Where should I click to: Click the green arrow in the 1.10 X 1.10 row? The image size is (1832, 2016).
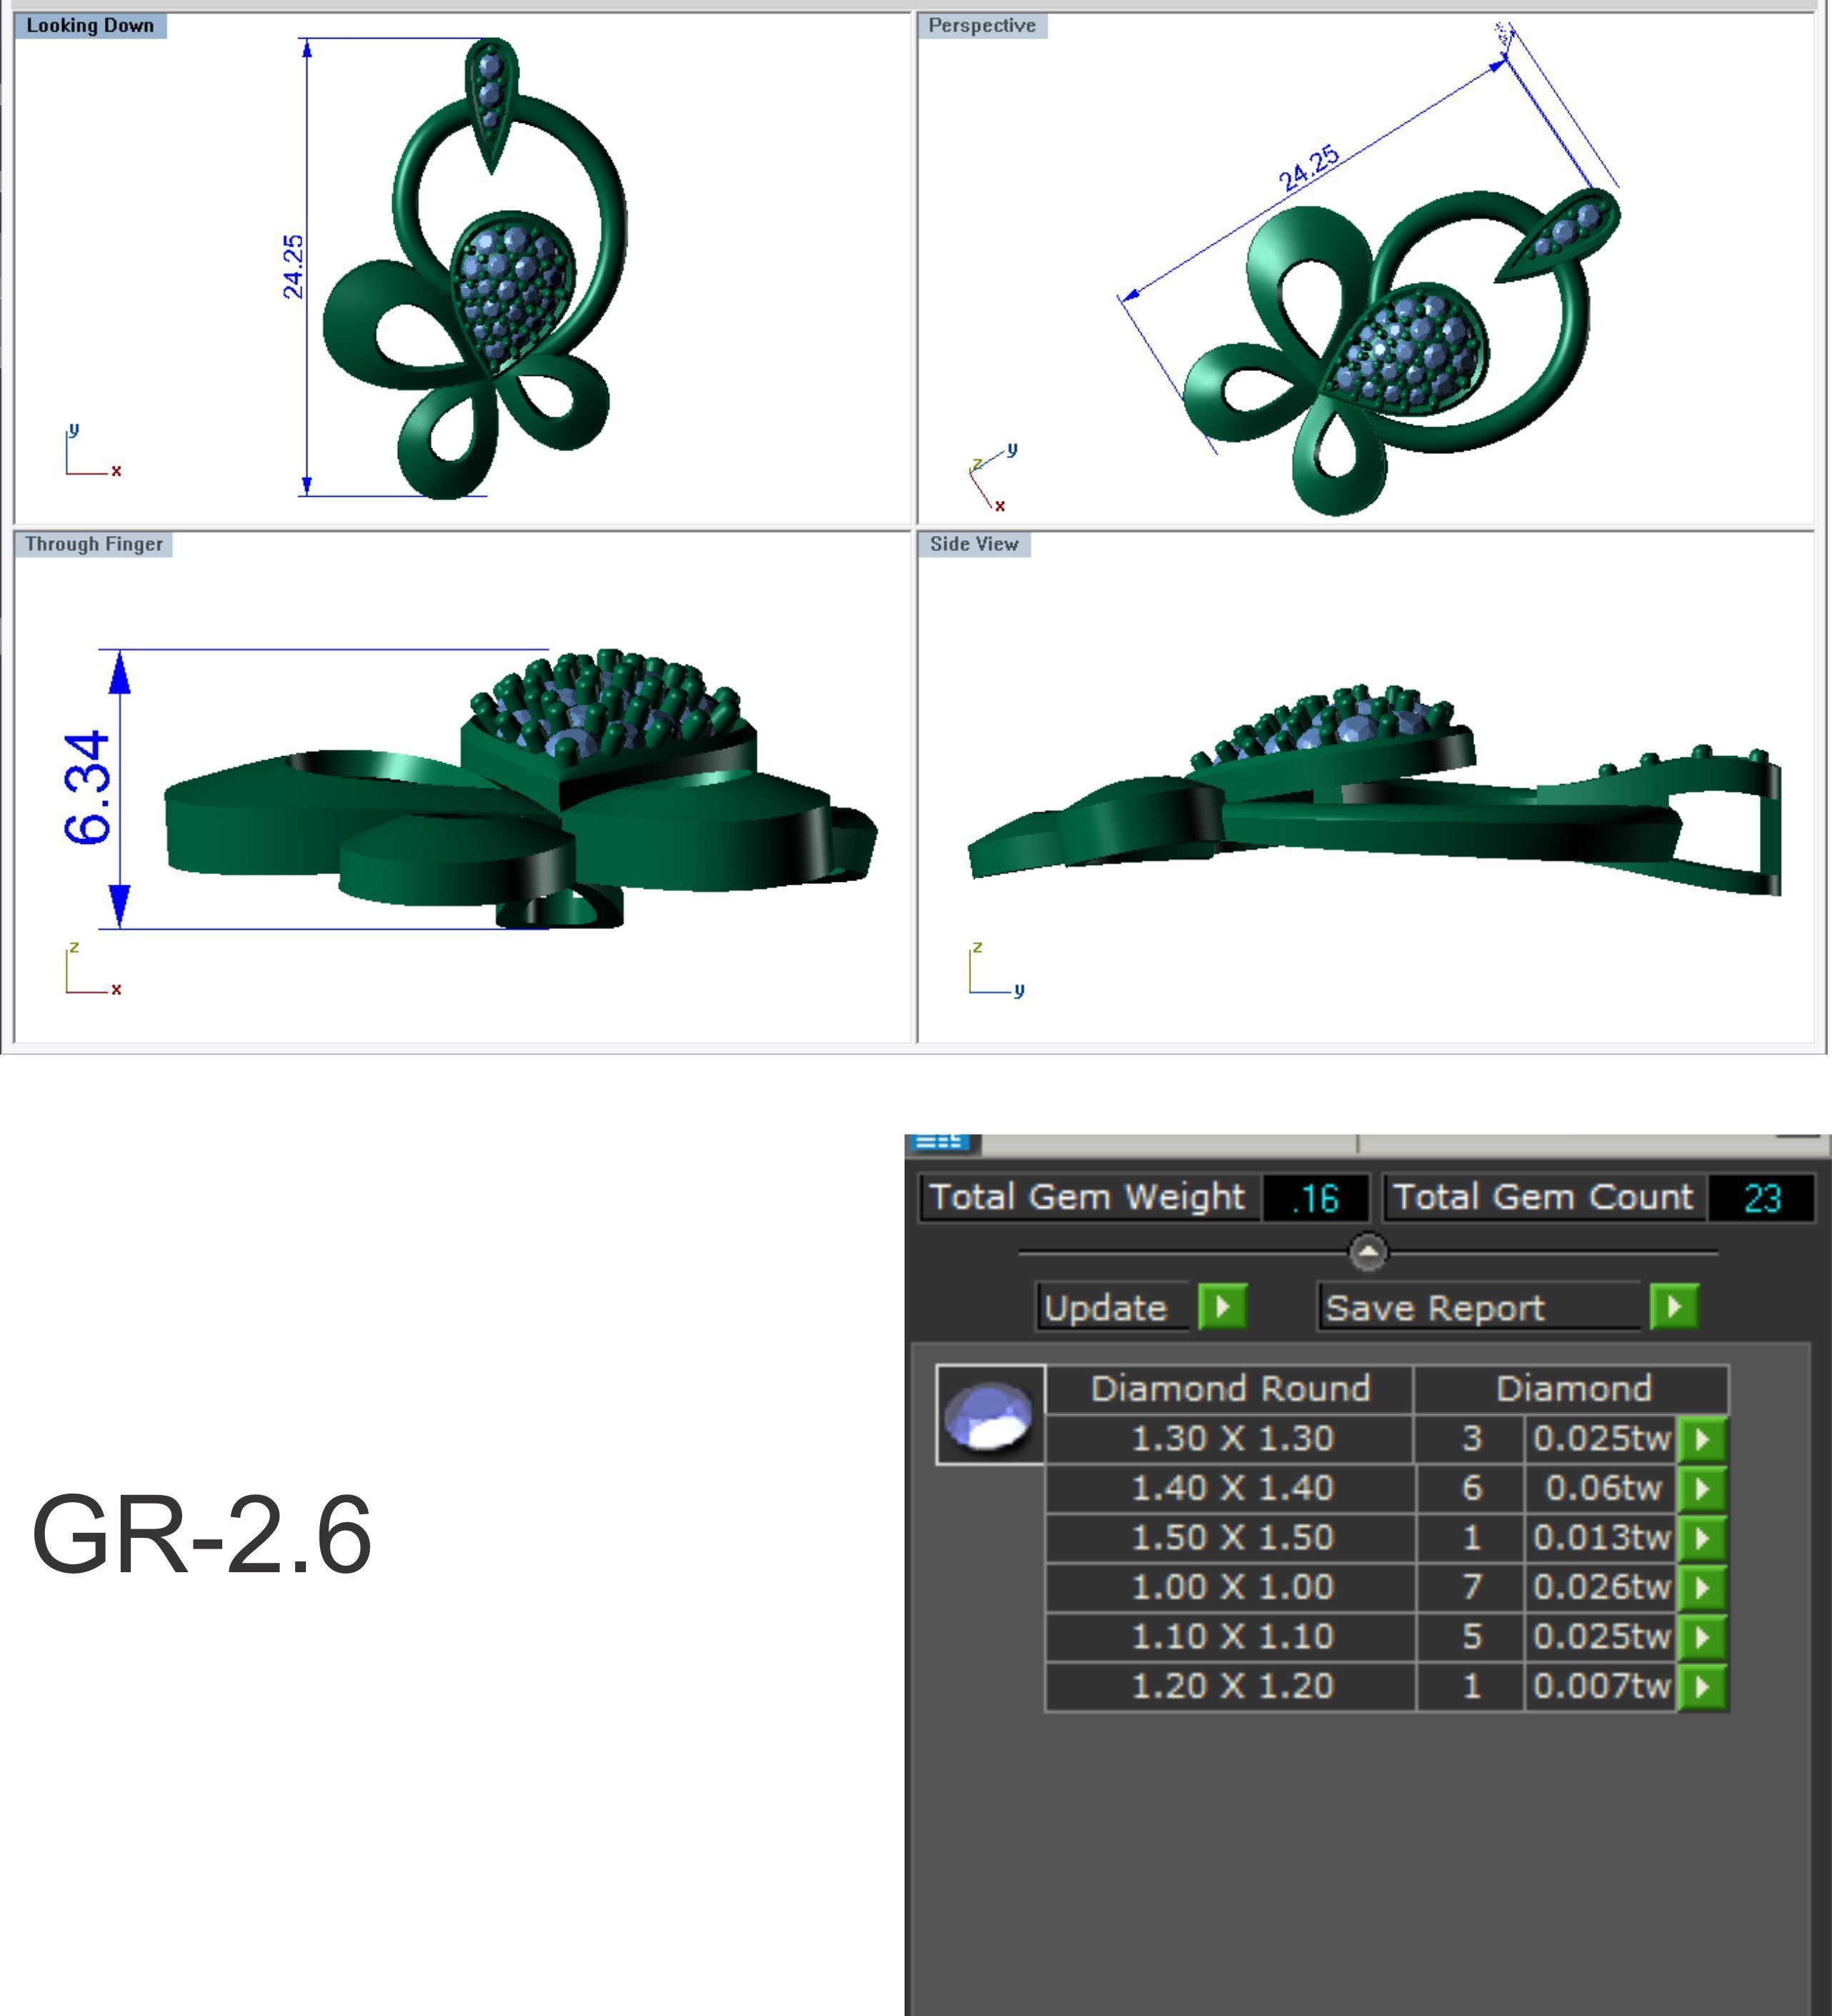(x=1703, y=1637)
